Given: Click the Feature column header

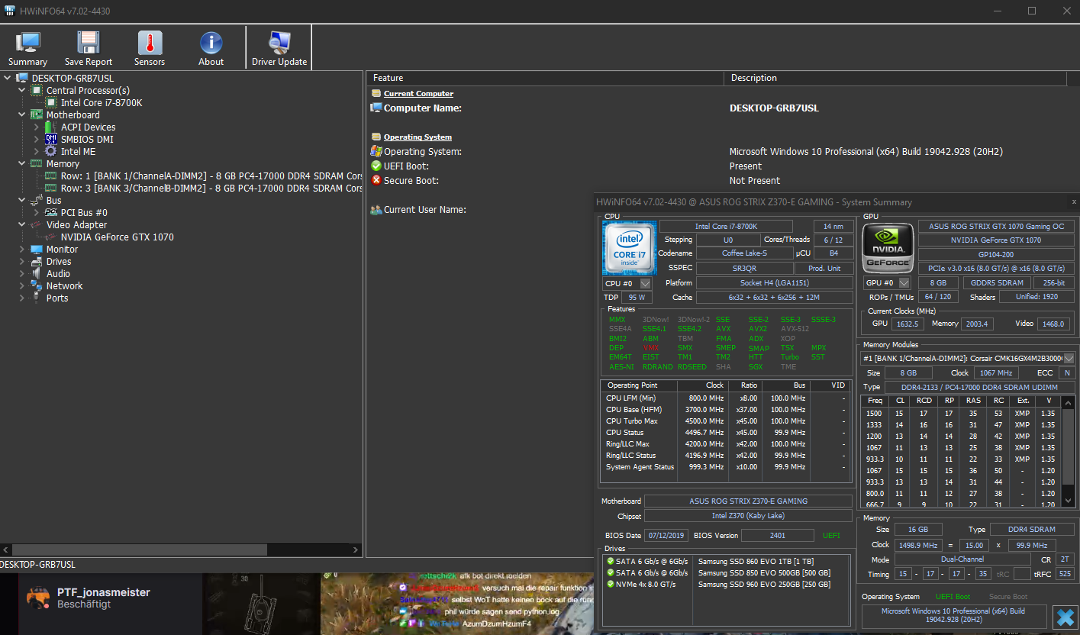Looking at the screenshot, I should click(x=545, y=78).
